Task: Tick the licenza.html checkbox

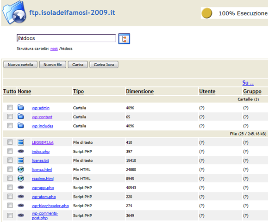Action: 10,169
